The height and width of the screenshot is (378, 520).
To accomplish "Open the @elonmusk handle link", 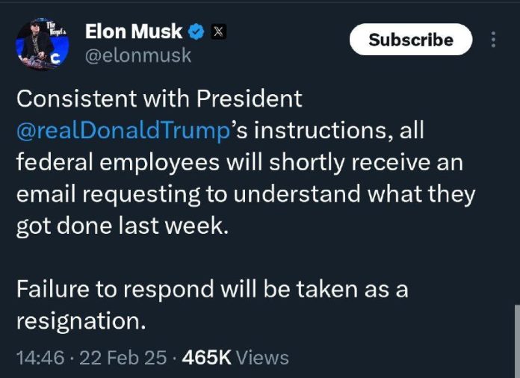I will [138, 55].
